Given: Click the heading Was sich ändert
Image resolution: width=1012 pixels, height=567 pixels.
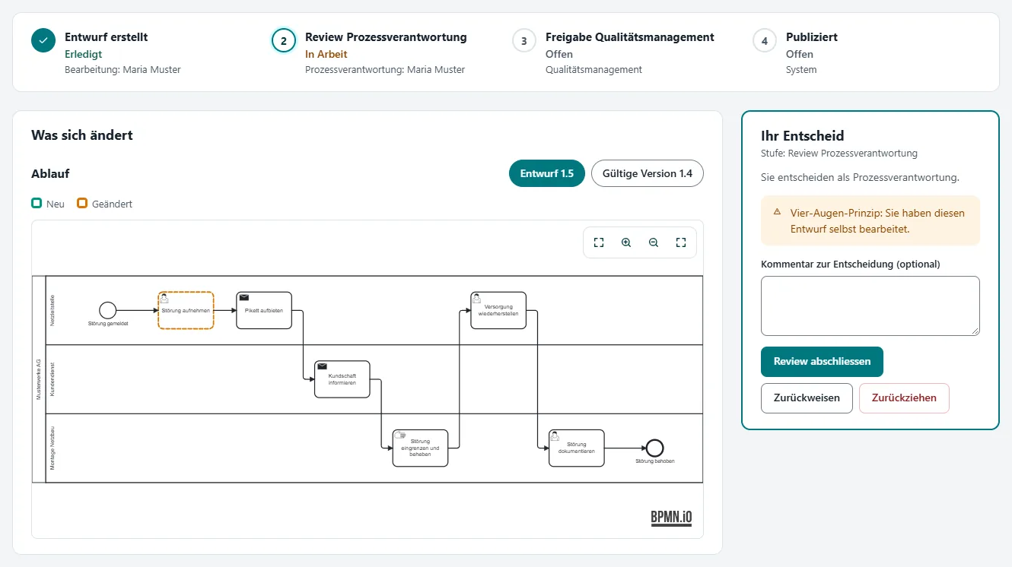Looking at the screenshot, I should tap(82, 135).
